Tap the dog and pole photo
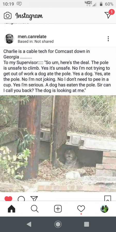This screenshot has height=232, width=116. [x=58, y=144]
